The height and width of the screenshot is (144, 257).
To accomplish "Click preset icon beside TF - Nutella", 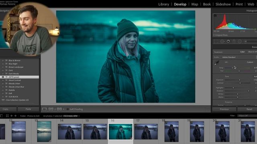I will (3, 90).
